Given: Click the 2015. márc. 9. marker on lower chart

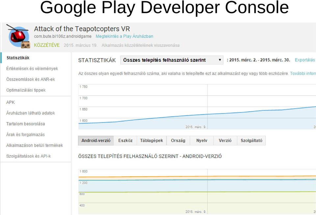Looking at the screenshot, I should click(x=196, y=212).
